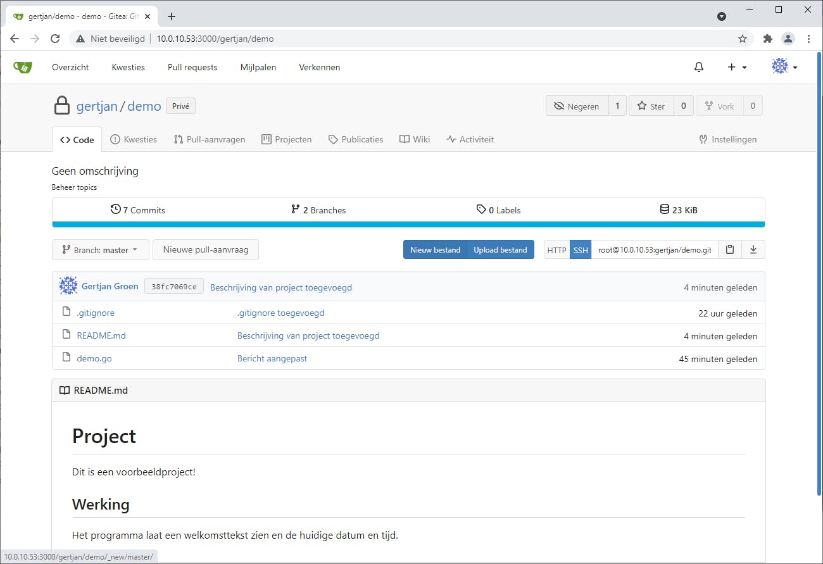This screenshot has height=564, width=823.
Task: Open the Wiki tab
Action: [415, 139]
